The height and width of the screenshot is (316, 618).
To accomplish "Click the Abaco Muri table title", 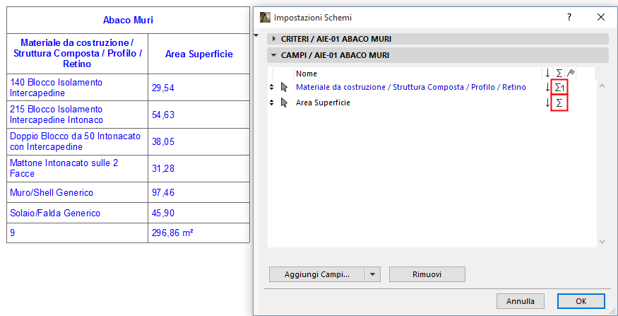I will tap(128, 20).
